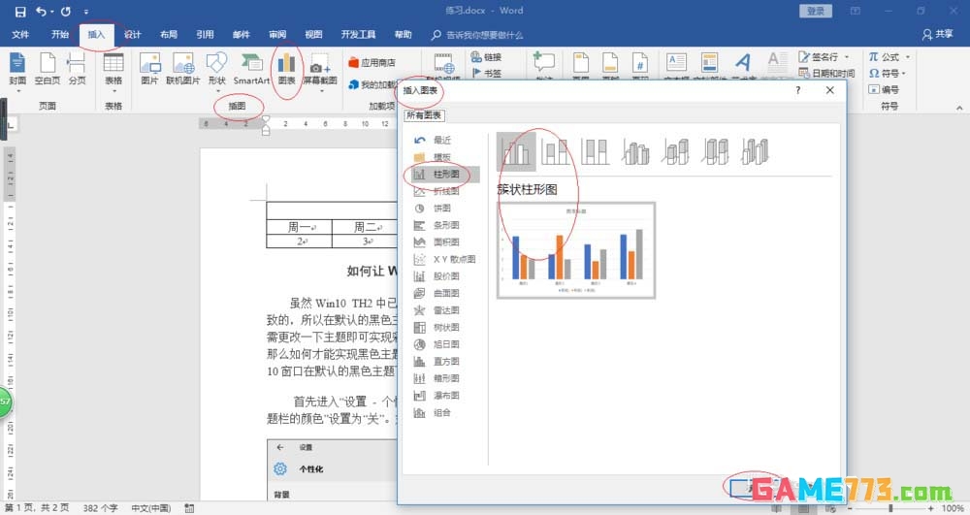This screenshot has height=515, width=970.
Task: Click the Save icon in title bar
Action: (x=20, y=11)
